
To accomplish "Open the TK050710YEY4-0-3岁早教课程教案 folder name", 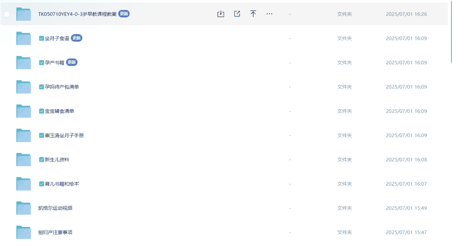I will click(x=77, y=14).
